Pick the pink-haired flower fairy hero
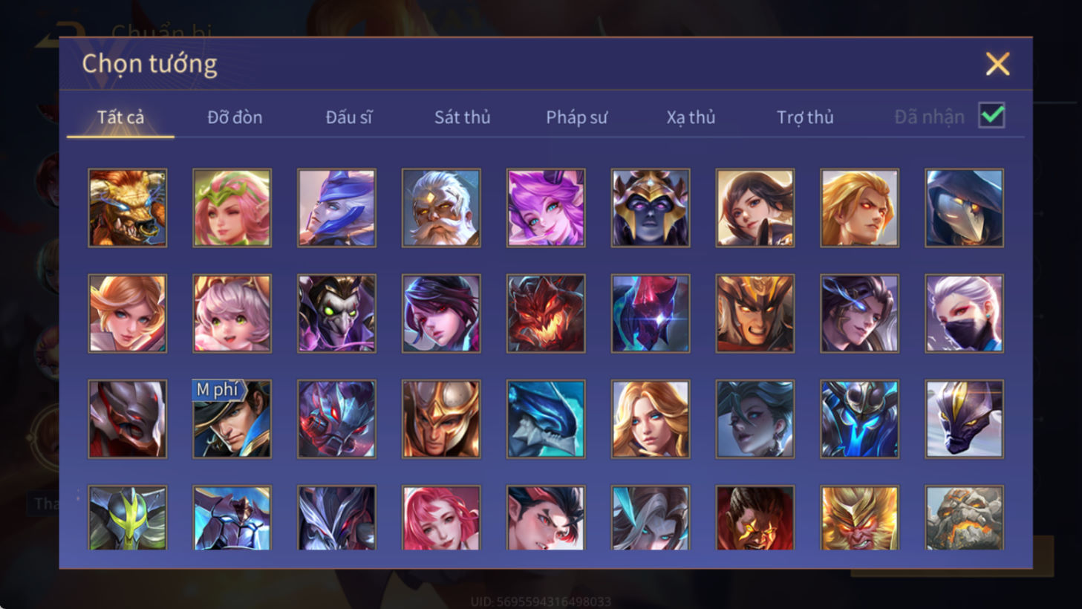Screen dimensions: 1082x609 [x=232, y=208]
